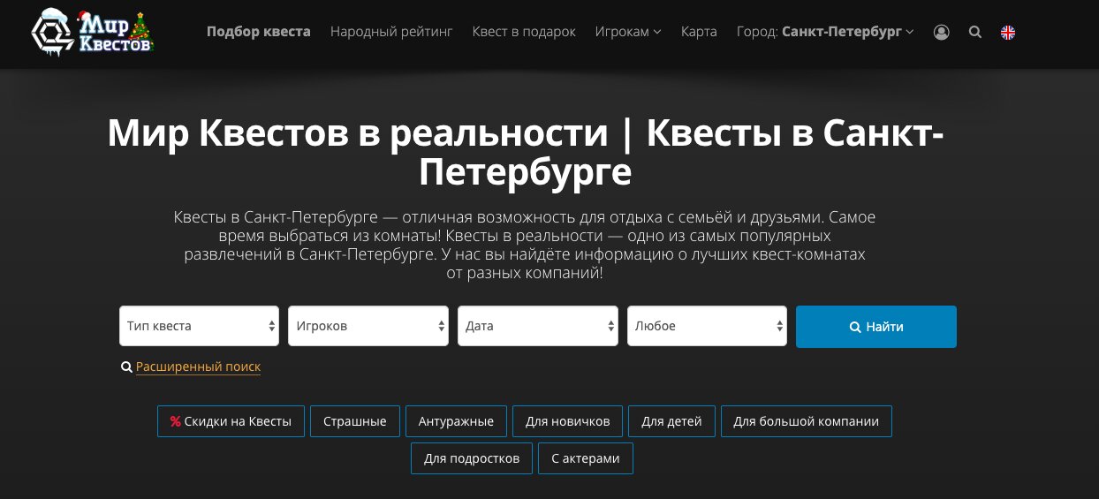Go to Народный рейтинг
The image size is (1099, 499).
391,32
